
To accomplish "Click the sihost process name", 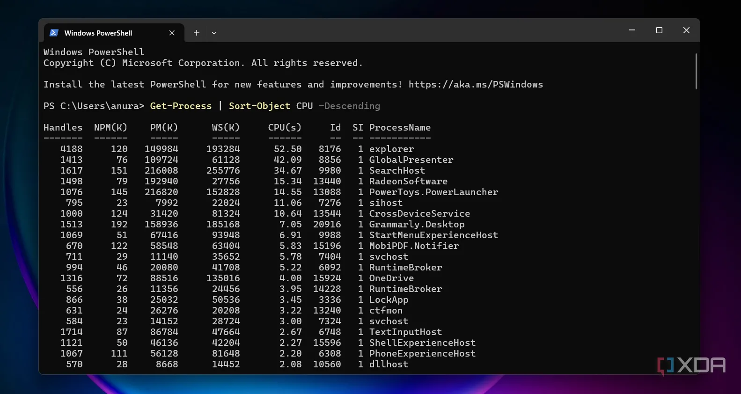I will pyautogui.click(x=386, y=203).
